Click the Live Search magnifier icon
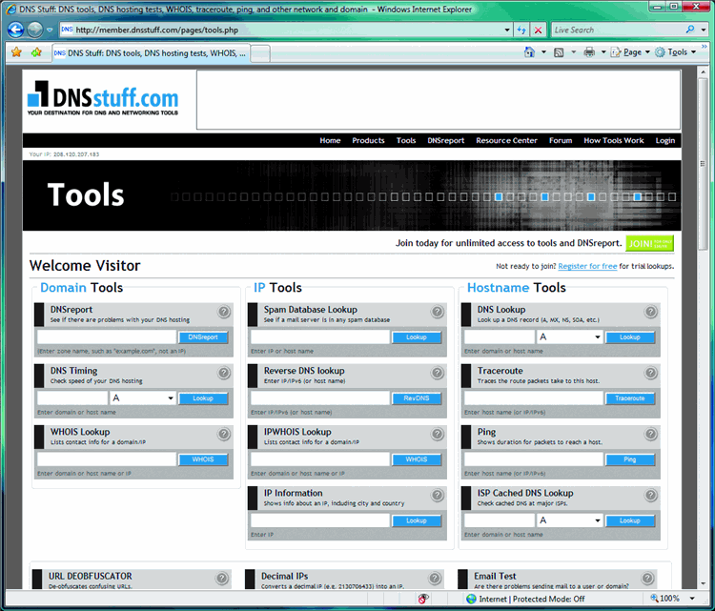This screenshot has height=611, width=715. pos(690,30)
